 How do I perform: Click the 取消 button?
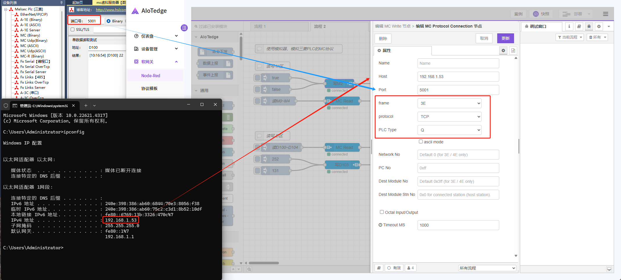(x=484, y=38)
